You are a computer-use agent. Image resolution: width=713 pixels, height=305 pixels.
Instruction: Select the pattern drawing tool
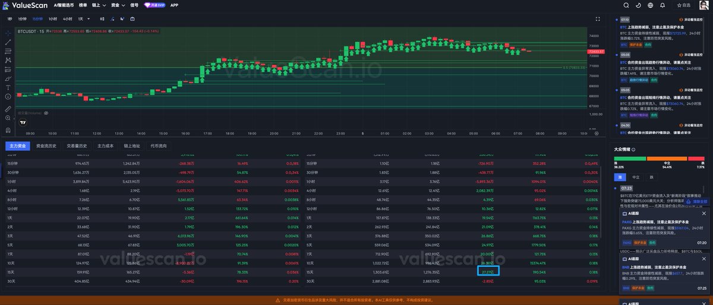(8, 60)
